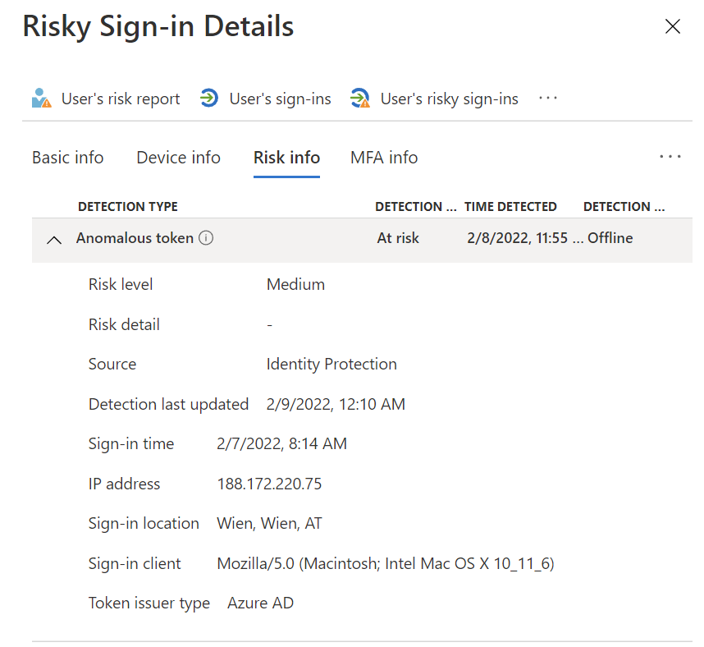Click the User's risky sign-ins warning icon

(x=359, y=99)
